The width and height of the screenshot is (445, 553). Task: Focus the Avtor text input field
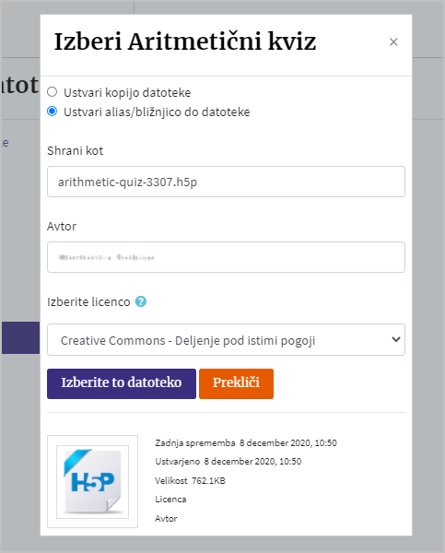pos(226,257)
